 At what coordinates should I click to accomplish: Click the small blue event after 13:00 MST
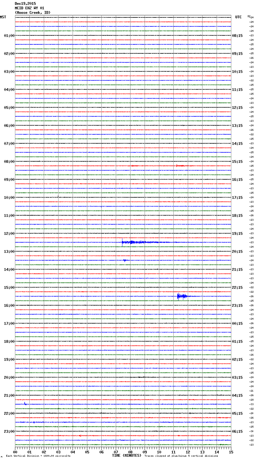click(125, 260)
